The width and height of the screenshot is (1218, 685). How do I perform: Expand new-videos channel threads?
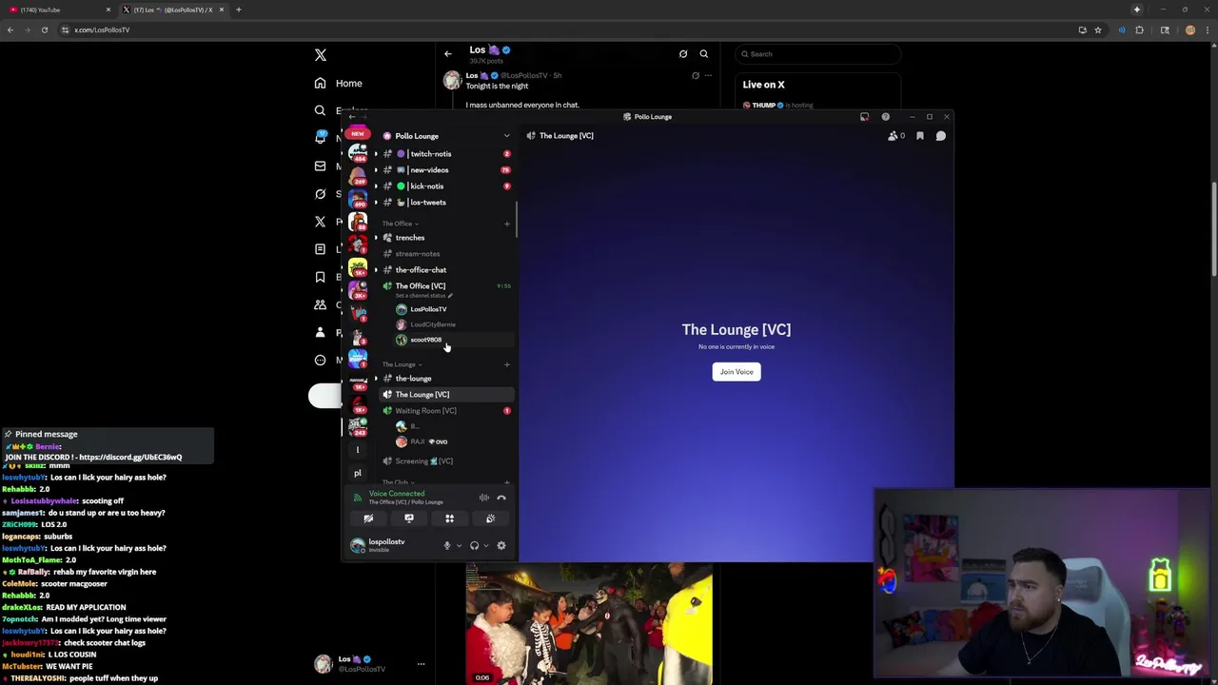coord(376,170)
